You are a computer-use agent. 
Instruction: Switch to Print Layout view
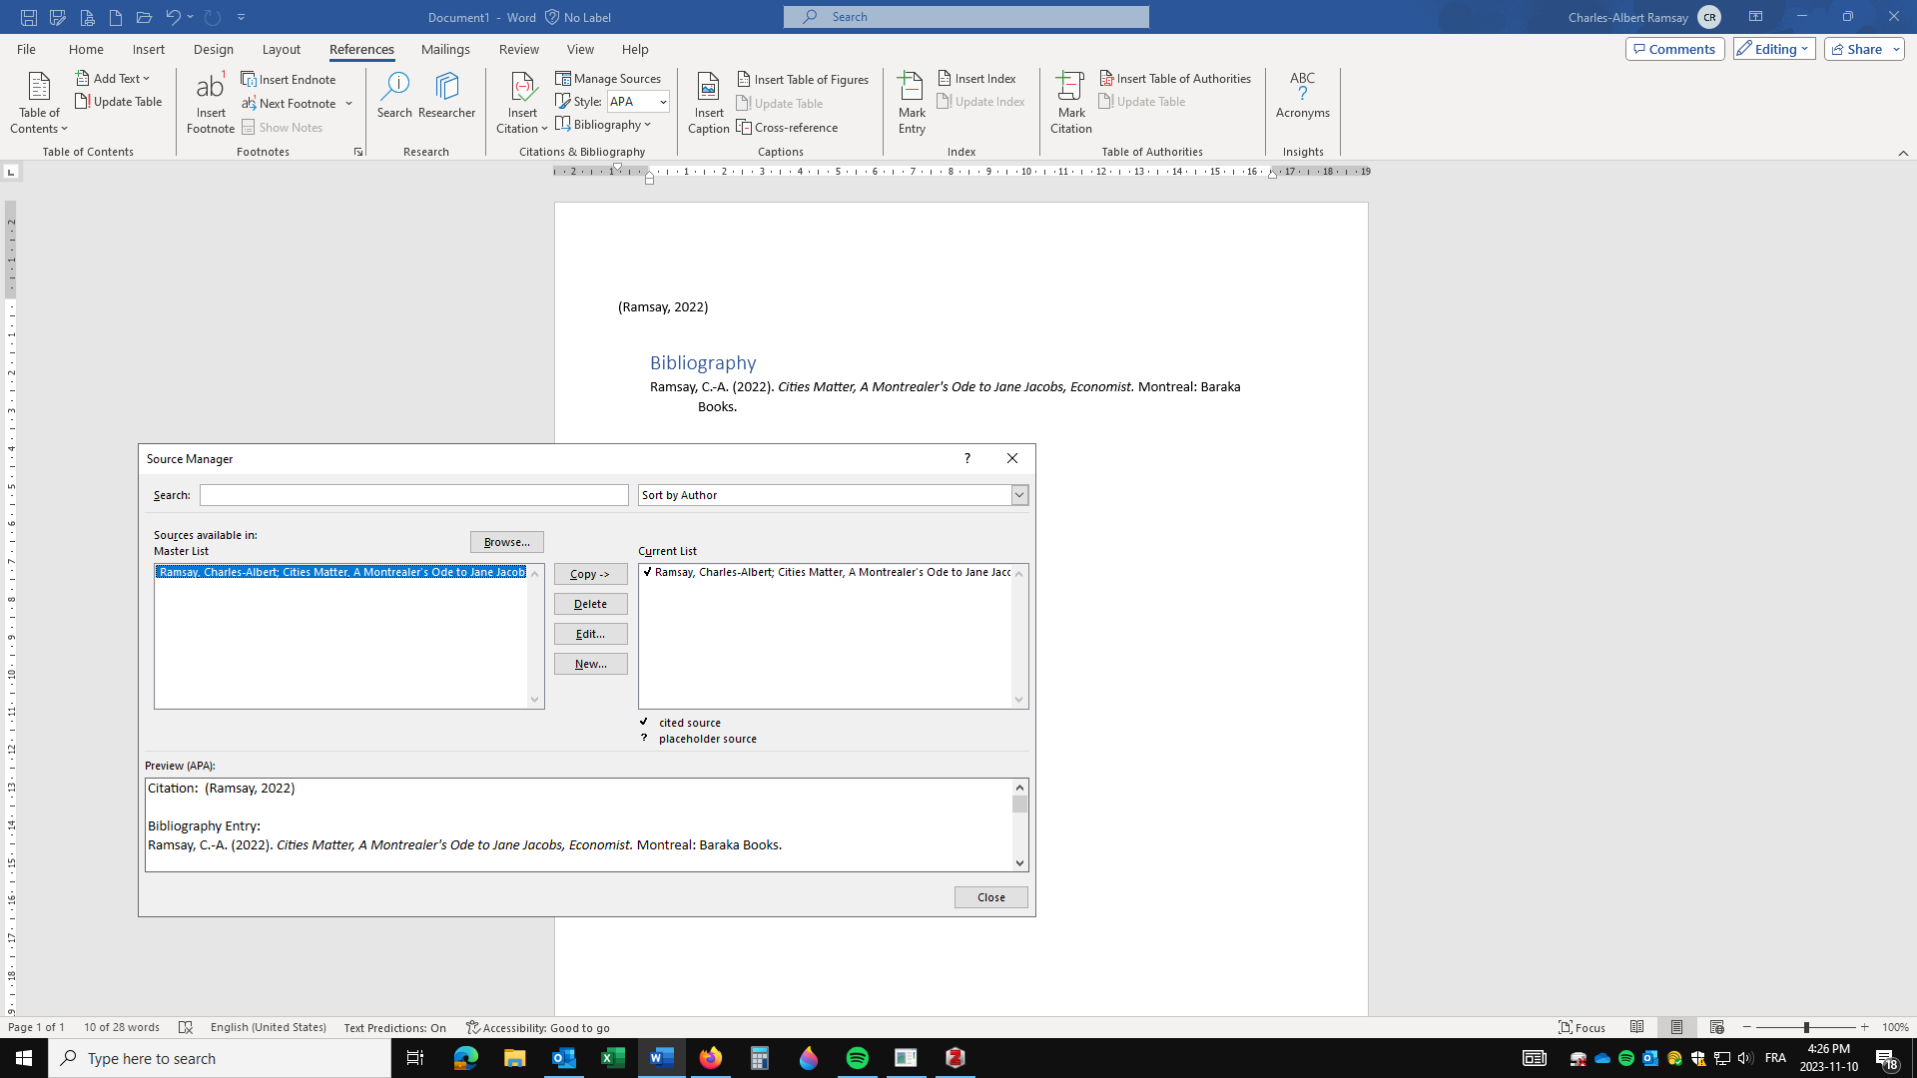(1677, 1027)
